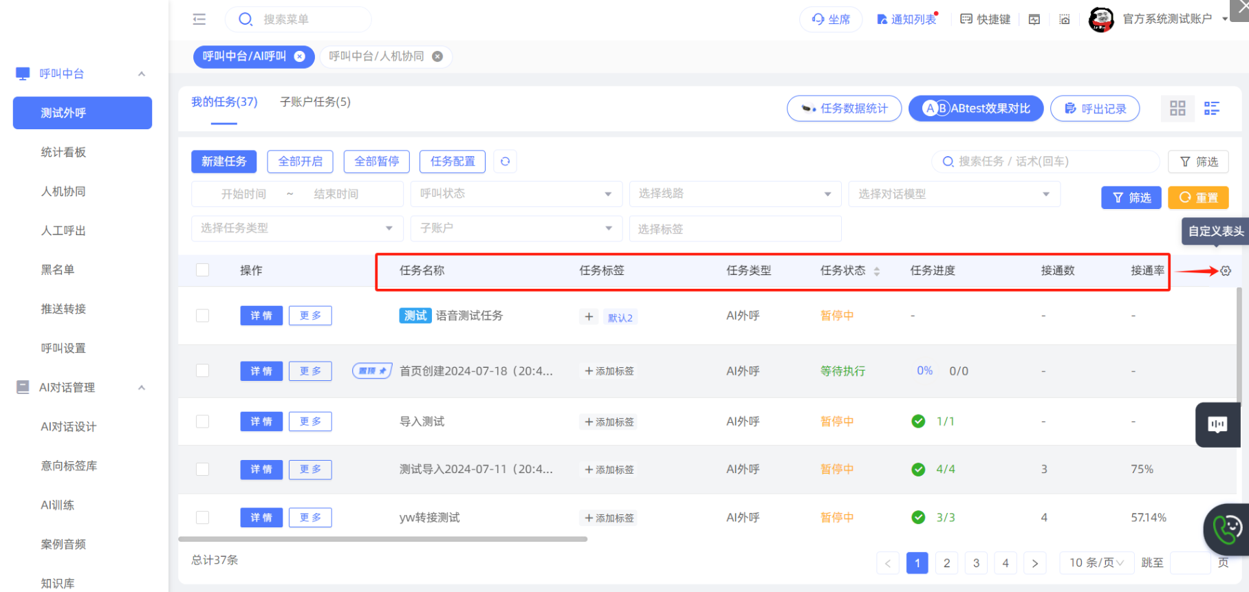
Task: Check the 语音测试任务 row checkbox
Action: pyautogui.click(x=202, y=316)
